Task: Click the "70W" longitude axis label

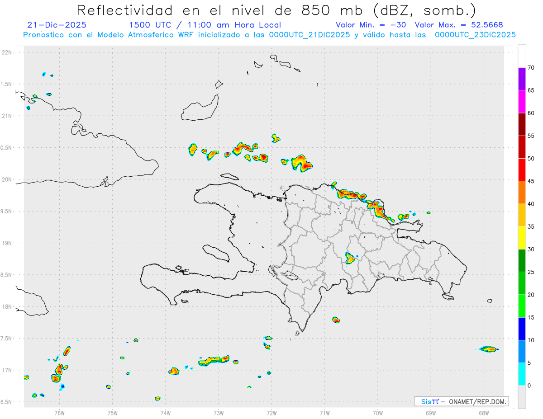Action: coord(378,413)
